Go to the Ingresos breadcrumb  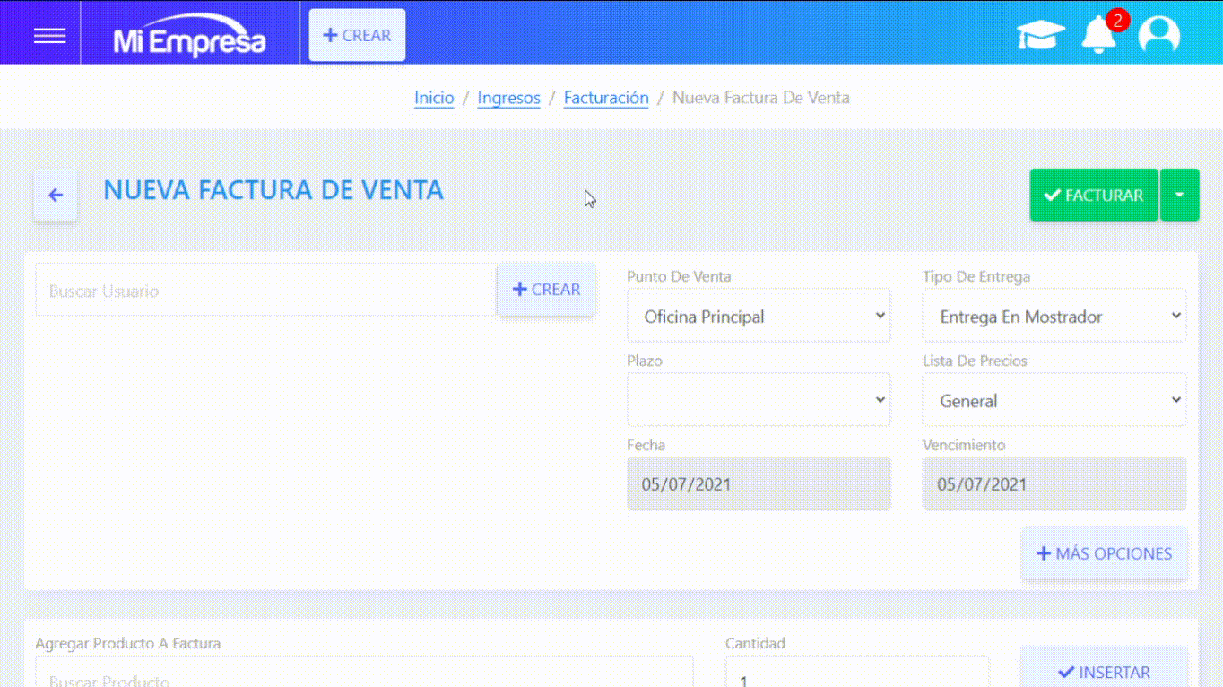pos(508,98)
